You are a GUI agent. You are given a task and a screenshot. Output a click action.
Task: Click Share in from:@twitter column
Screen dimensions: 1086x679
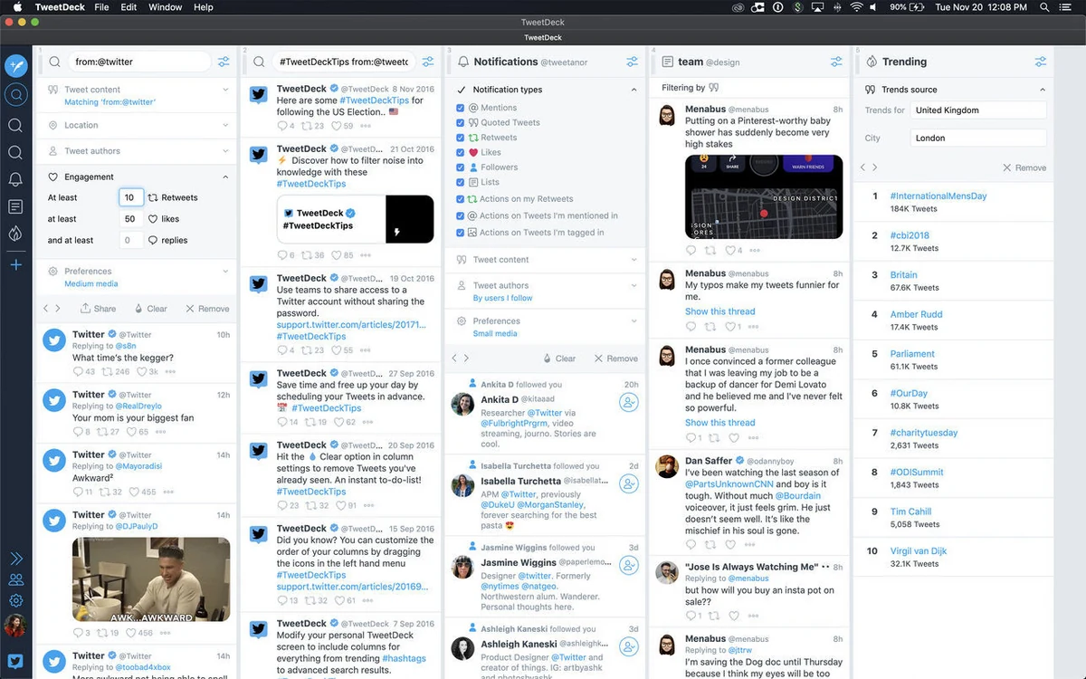[x=98, y=309]
